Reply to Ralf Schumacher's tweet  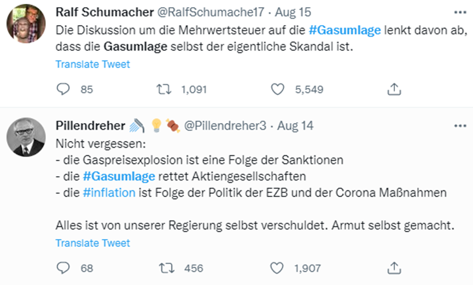pyautogui.click(x=64, y=89)
